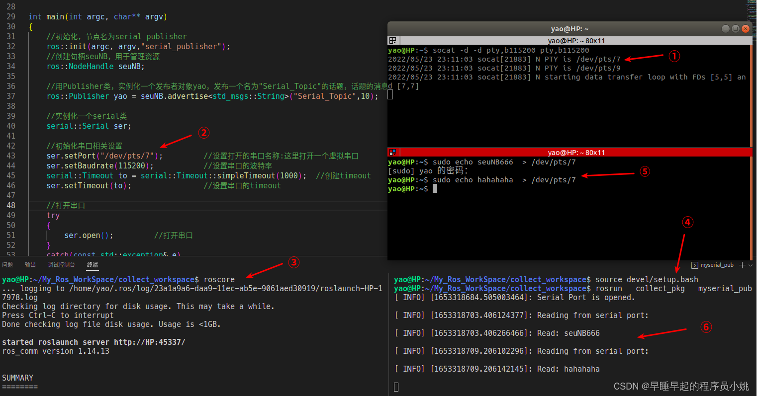Switch to the 问题 panel tab

[x=7, y=265]
